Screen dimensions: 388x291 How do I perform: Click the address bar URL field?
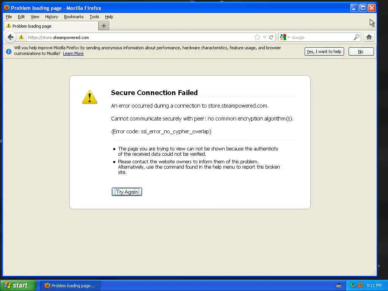pyautogui.click(x=140, y=38)
